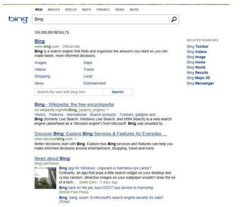Expand the discoverbing.com URL dropdown arrow
Image resolution: width=248 pixels, height=207 pixels.
75,139
